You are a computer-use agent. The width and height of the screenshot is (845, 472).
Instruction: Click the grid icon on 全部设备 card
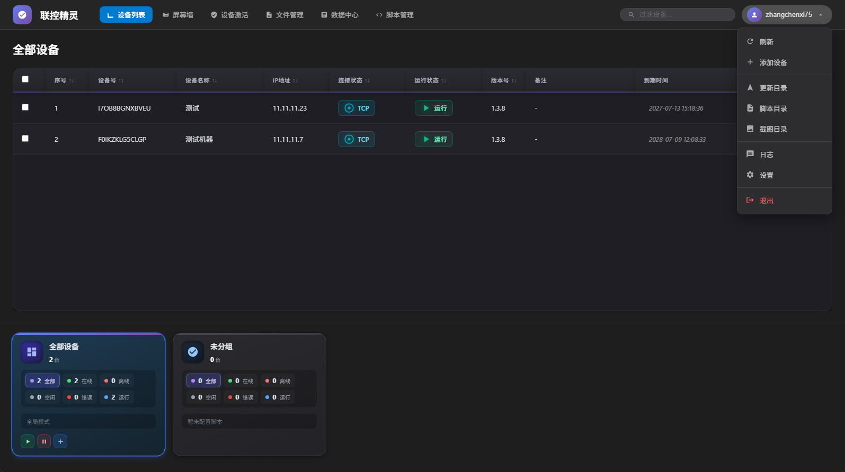32,352
